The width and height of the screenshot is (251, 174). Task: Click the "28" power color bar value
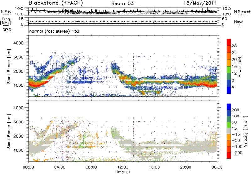point(234,46)
